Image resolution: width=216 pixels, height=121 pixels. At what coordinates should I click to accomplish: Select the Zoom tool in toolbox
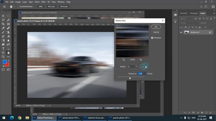point(3,57)
